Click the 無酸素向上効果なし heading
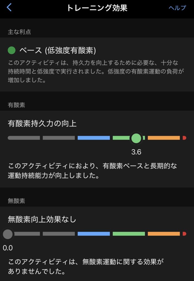The width and height of the screenshot is (194, 281). click(x=42, y=220)
